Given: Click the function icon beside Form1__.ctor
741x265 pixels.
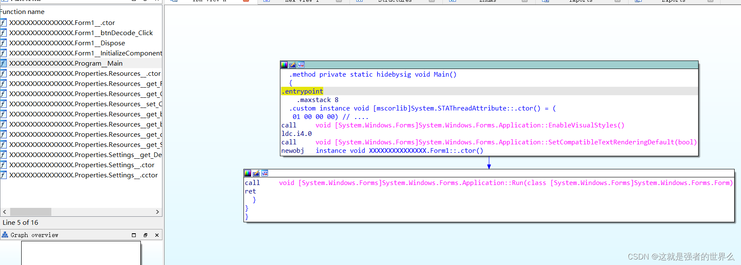Looking at the screenshot, I should [x=3, y=22].
